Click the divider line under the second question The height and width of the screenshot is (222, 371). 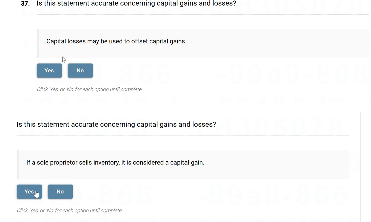click(183, 136)
